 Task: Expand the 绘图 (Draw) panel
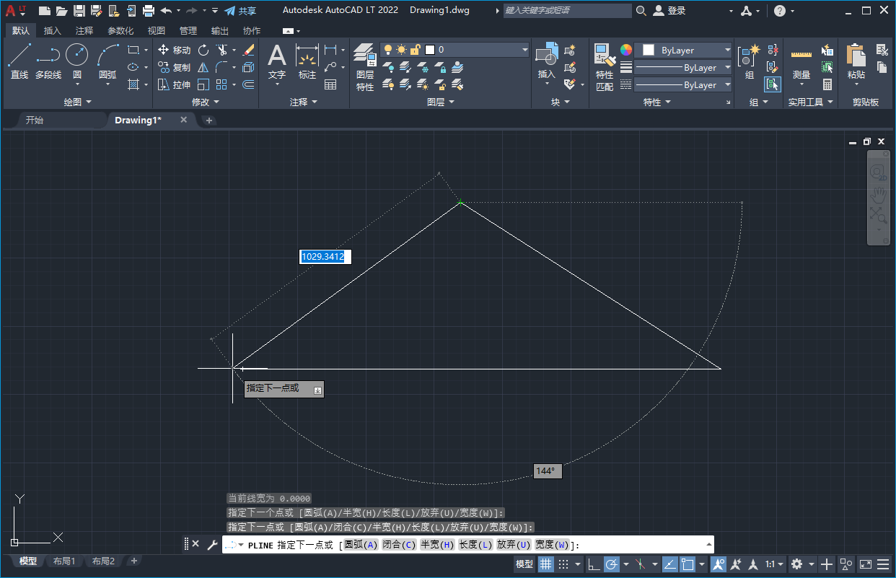pos(77,101)
